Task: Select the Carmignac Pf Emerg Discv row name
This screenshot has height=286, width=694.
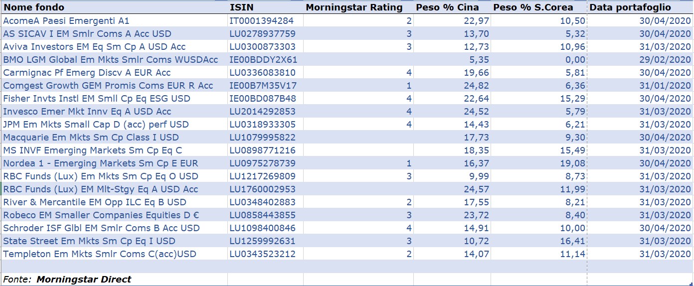Action: 87,73
